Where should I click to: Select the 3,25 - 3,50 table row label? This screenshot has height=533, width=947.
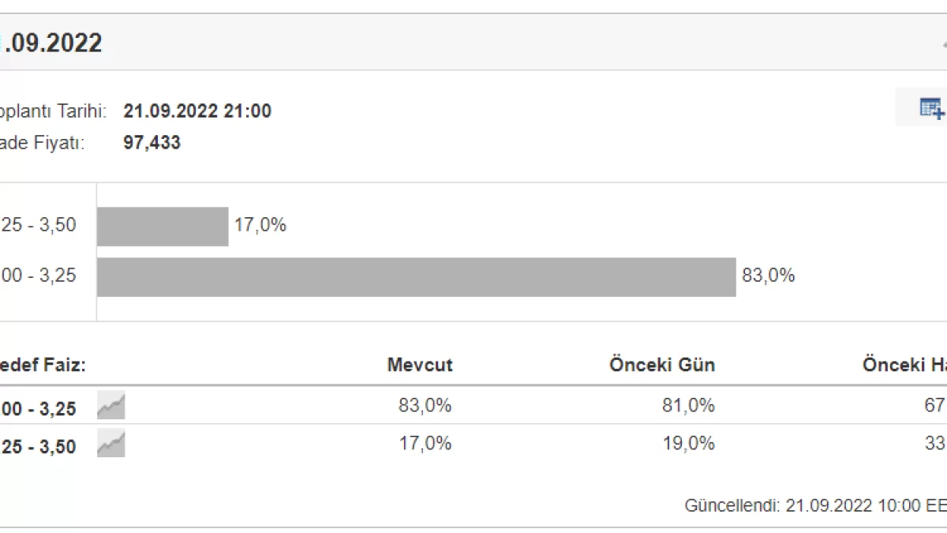(38, 446)
